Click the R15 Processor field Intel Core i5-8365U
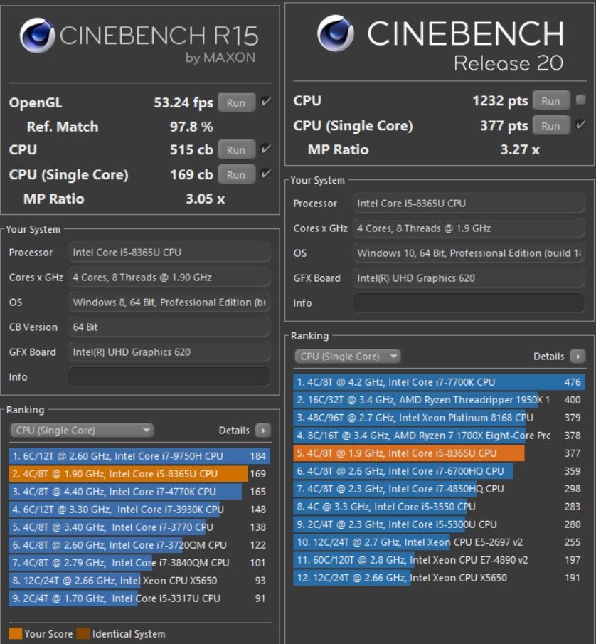The image size is (596, 644). [169, 252]
